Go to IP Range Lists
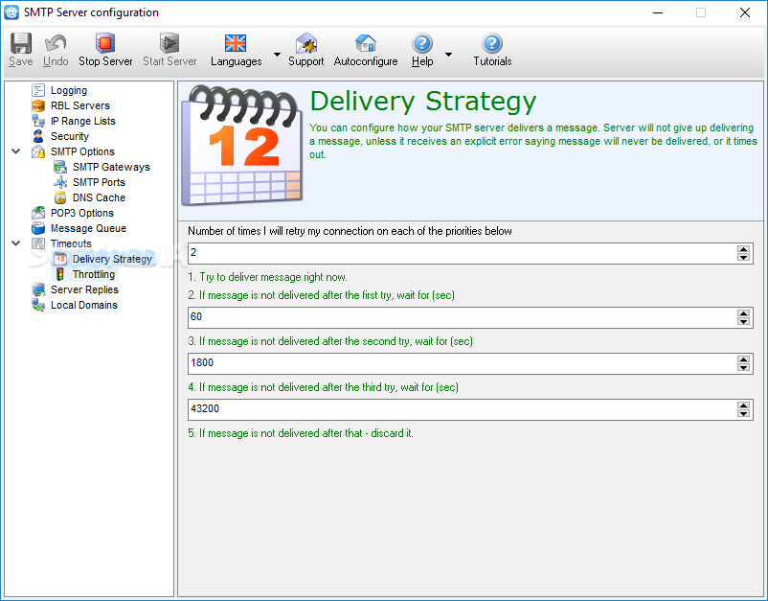The width and height of the screenshot is (768, 601). 82,121
